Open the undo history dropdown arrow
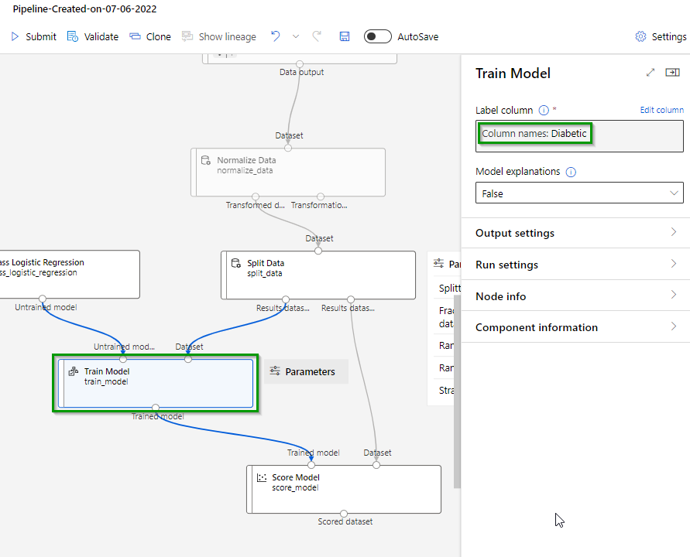Screen dimensions: 690x557 [x=296, y=36]
